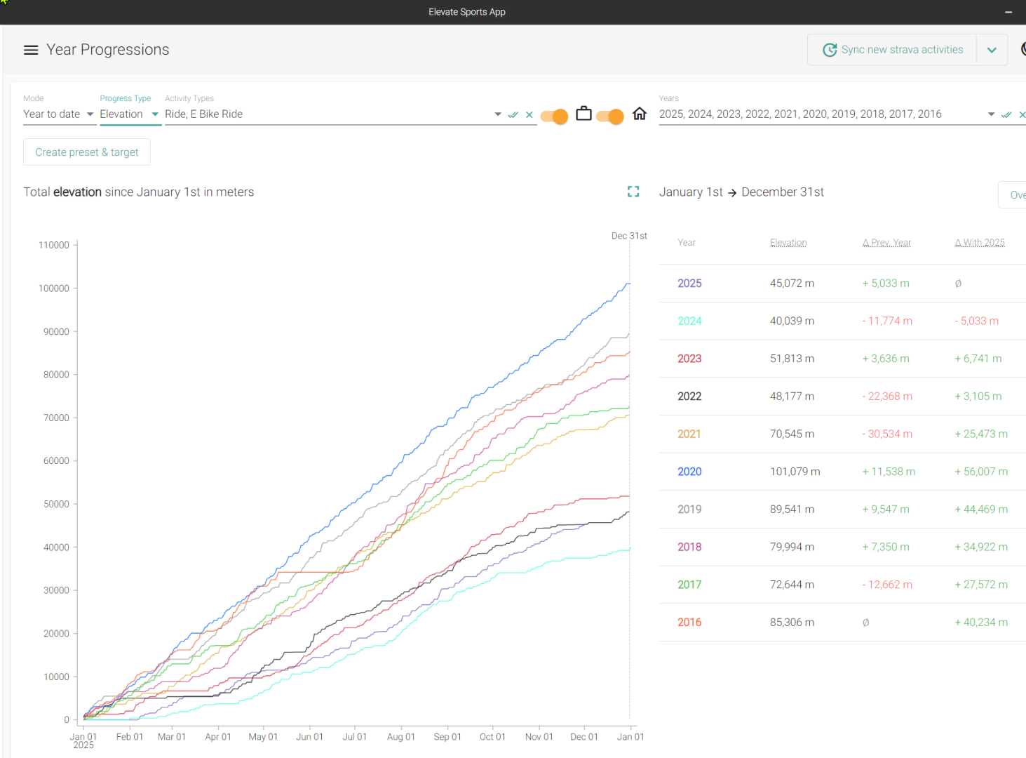Toggle the indoor rides switch

click(x=610, y=117)
